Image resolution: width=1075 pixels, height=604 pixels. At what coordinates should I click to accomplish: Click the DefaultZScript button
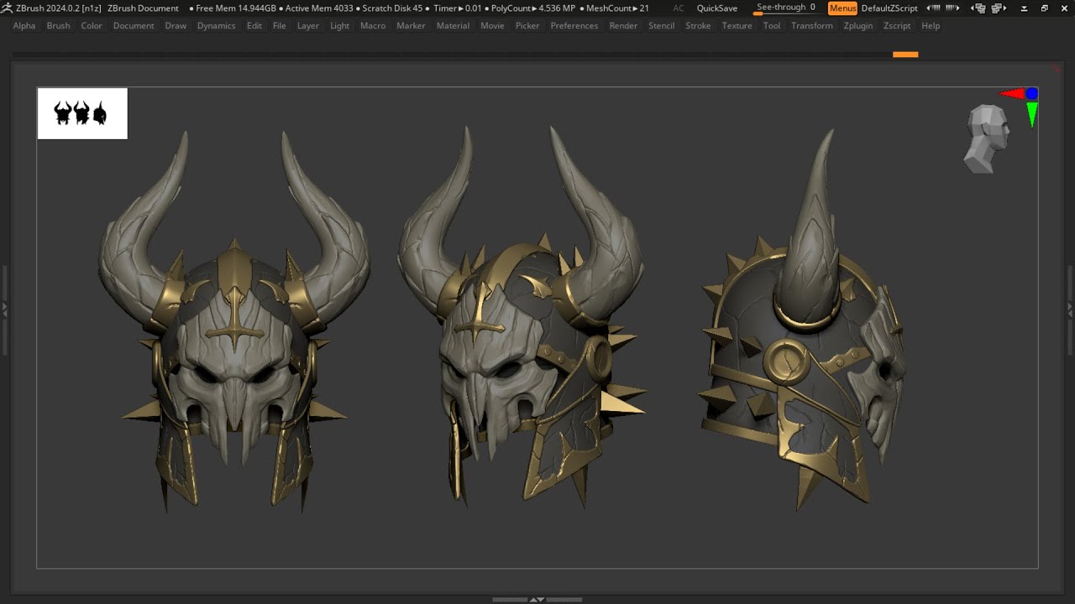(x=889, y=8)
